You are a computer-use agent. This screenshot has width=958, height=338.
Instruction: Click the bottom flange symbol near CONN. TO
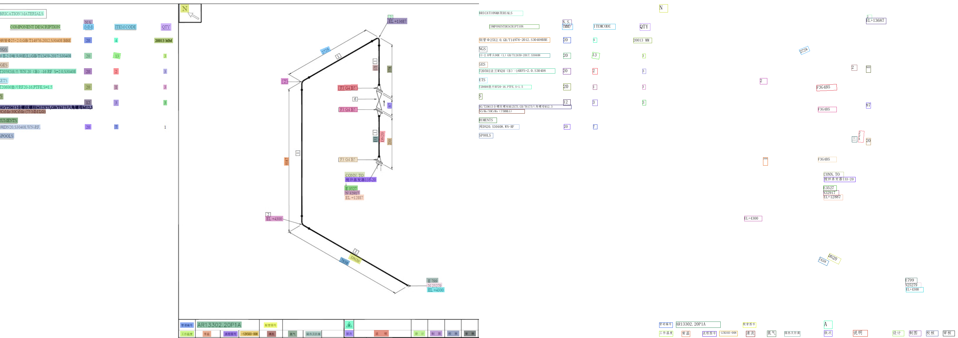click(379, 162)
